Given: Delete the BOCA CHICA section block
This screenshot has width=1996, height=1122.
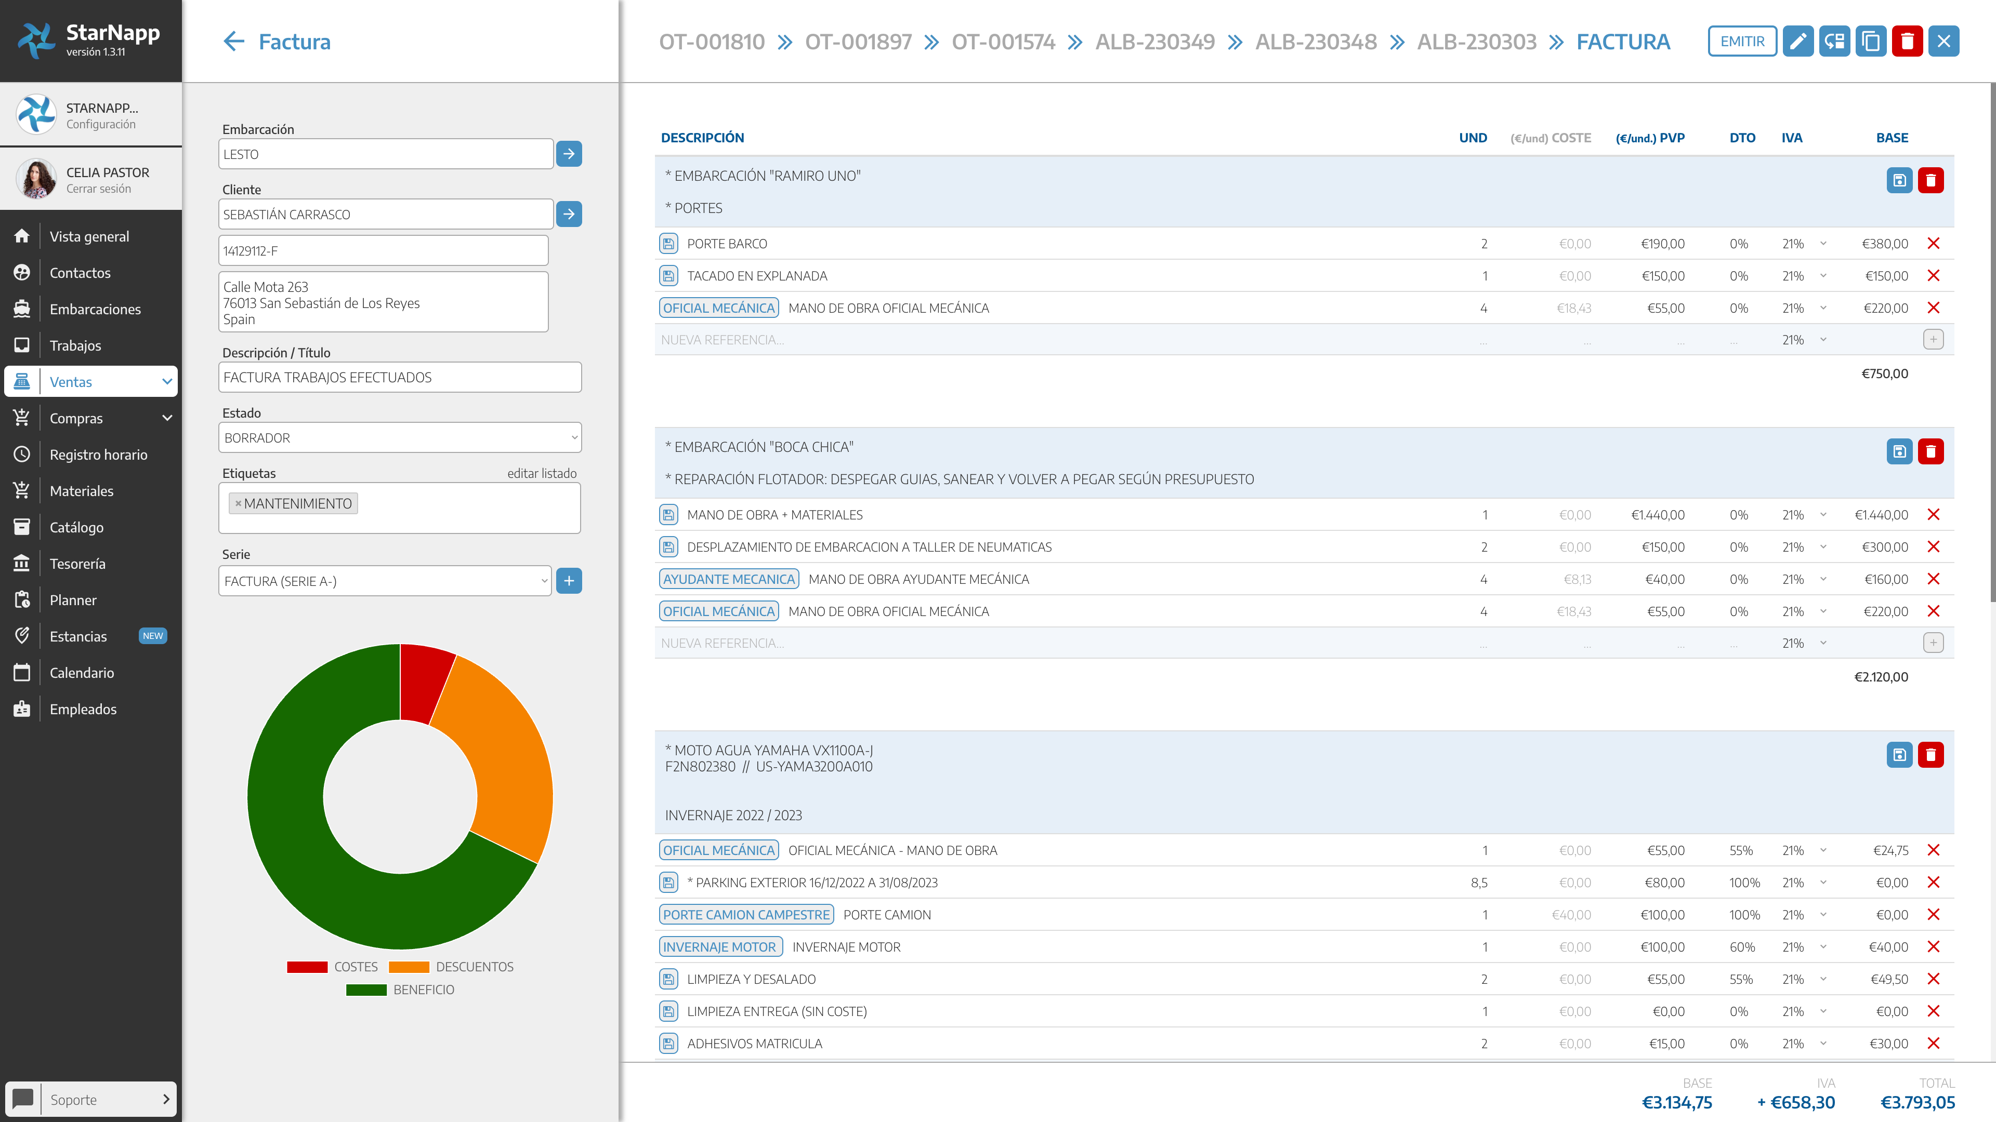Looking at the screenshot, I should [1930, 451].
